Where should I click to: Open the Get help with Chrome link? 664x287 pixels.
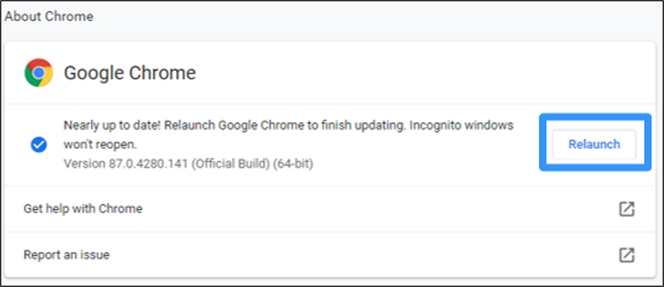(83, 208)
